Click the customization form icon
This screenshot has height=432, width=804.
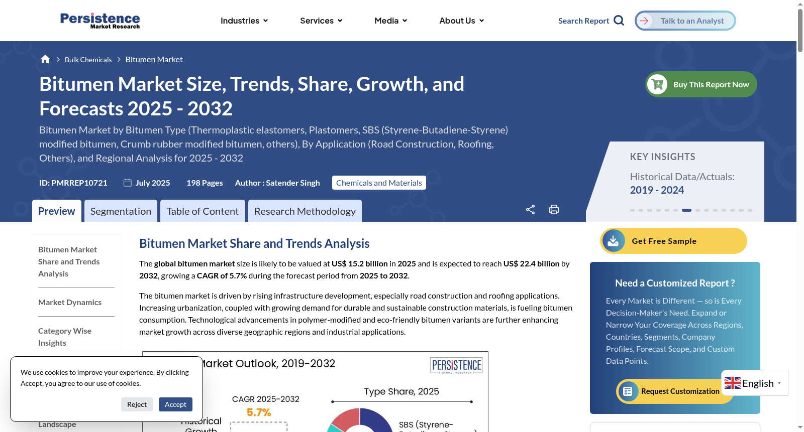pos(628,391)
